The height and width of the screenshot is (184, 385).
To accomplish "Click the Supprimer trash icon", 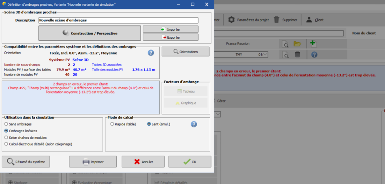I will pyautogui.click(x=276, y=20).
